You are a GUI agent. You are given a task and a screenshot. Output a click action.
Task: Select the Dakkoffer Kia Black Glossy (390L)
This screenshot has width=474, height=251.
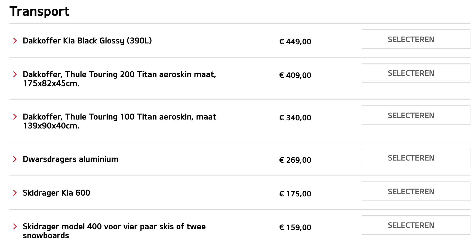(x=415, y=39)
